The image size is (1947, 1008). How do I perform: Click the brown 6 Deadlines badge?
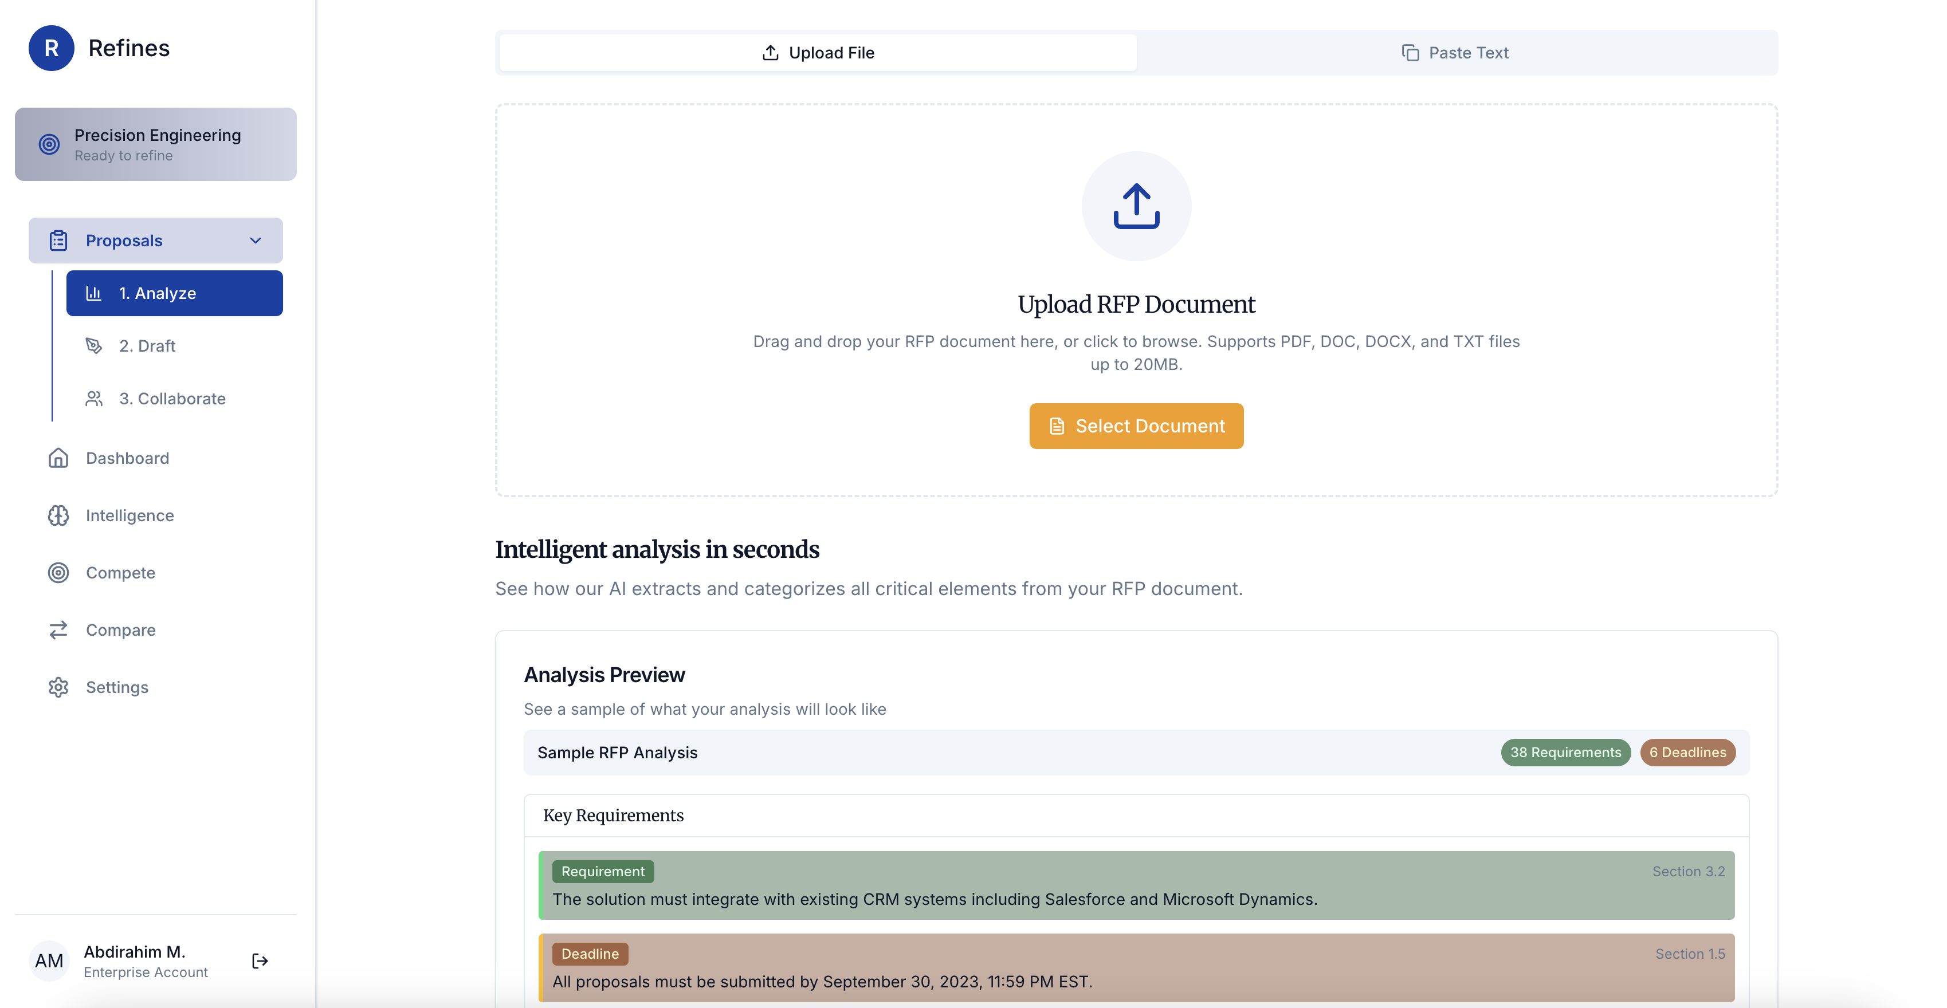[1687, 752]
